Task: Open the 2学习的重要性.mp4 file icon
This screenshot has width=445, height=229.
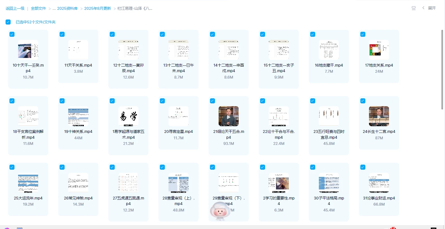Action: 278,183
